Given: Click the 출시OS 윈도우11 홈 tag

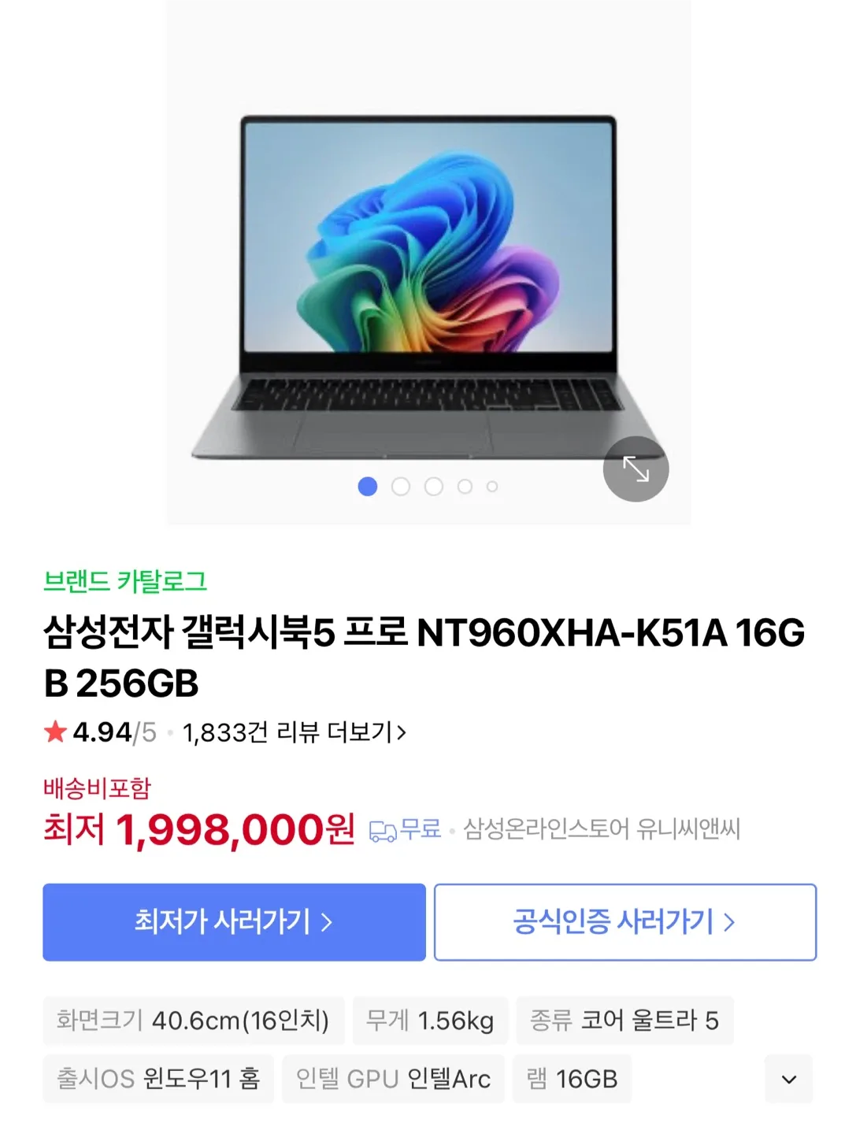Looking at the screenshot, I should pyautogui.click(x=158, y=1079).
